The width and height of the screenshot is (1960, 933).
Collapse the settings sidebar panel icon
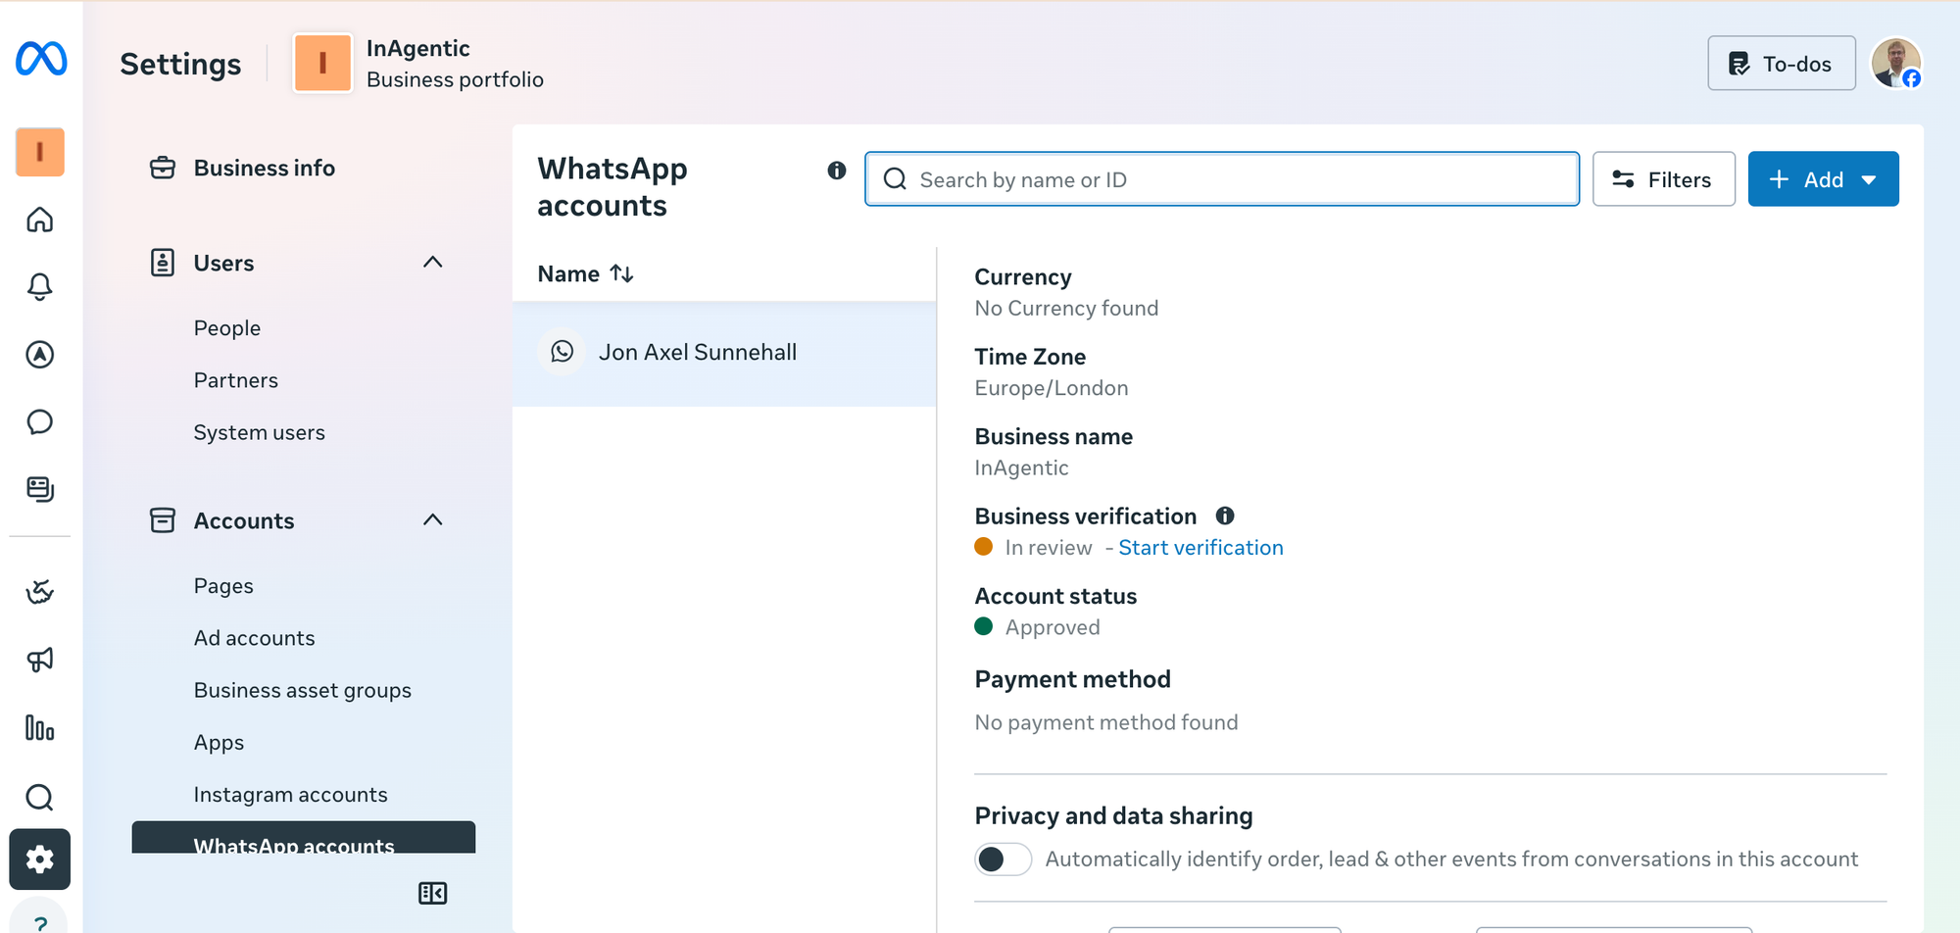point(432,893)
